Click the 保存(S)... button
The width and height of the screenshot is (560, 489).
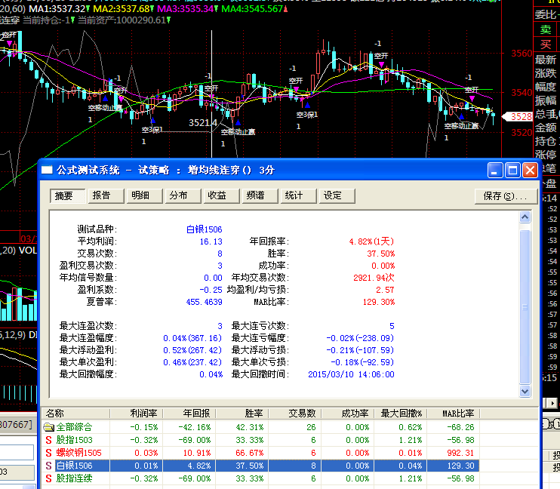[506, 196]
